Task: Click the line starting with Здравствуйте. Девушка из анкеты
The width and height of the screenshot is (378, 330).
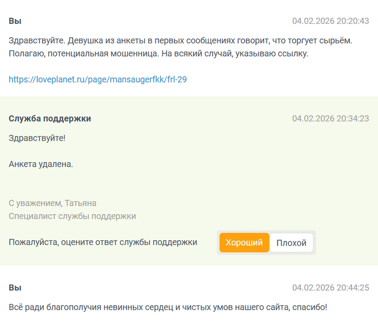Action: (180, 41)
